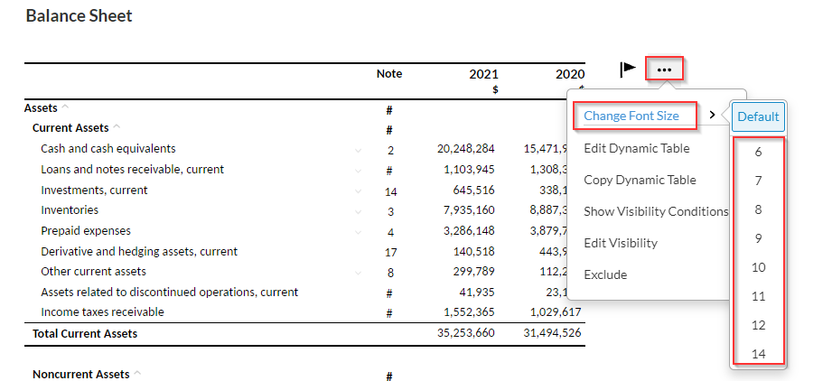Open the three-dots more options menu

[x=664, y=70]
